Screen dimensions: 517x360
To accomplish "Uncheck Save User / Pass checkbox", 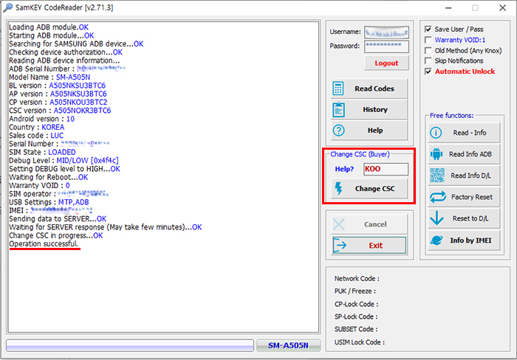I will (x=428, y=30).
